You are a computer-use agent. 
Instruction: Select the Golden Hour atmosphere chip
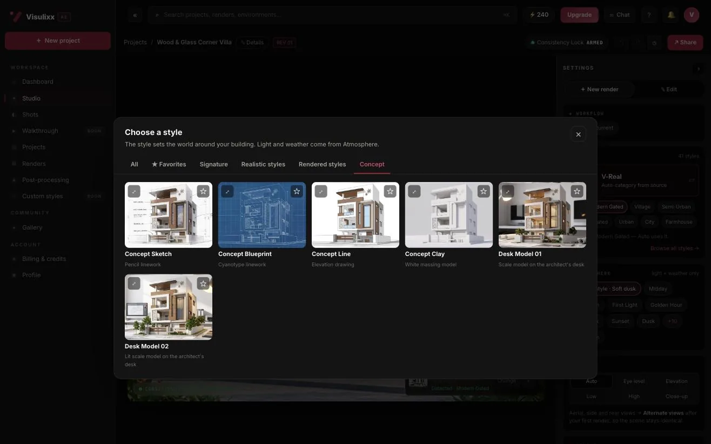coord(666,305)
